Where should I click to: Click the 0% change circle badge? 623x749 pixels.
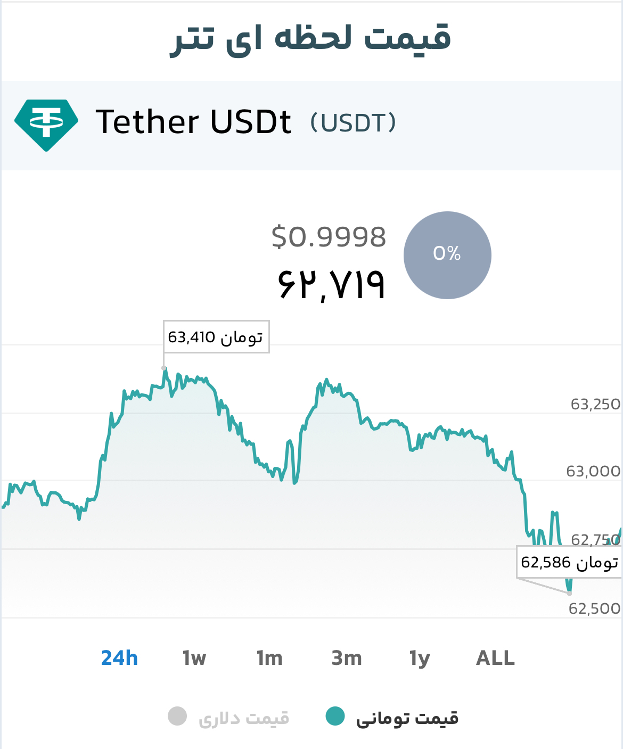(447, 255)
